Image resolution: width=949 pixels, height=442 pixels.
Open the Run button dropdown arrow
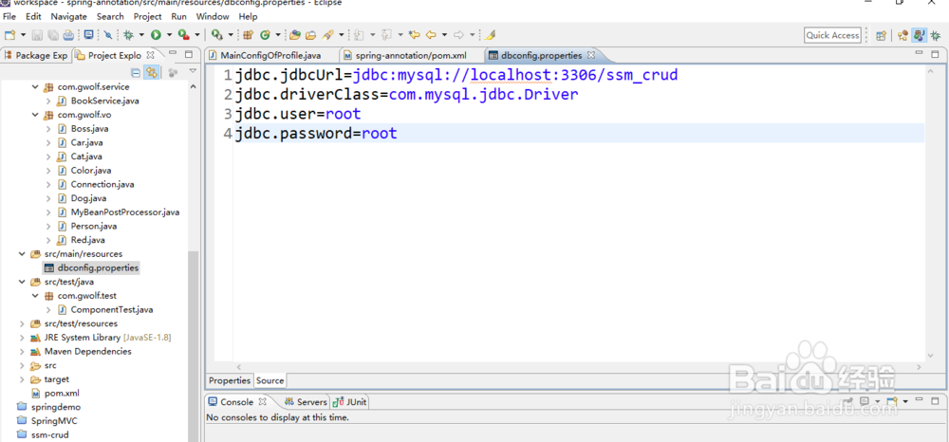click(x=170, y=35)
